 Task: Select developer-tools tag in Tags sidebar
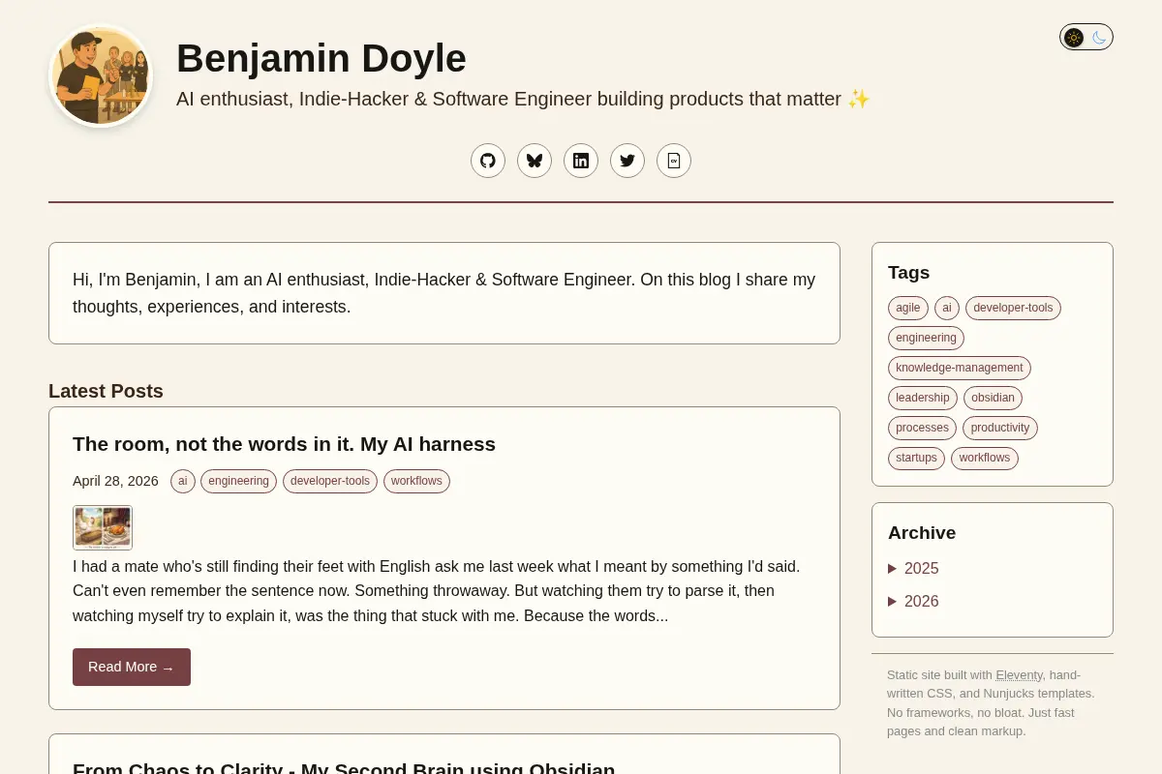pos(1013,308)
